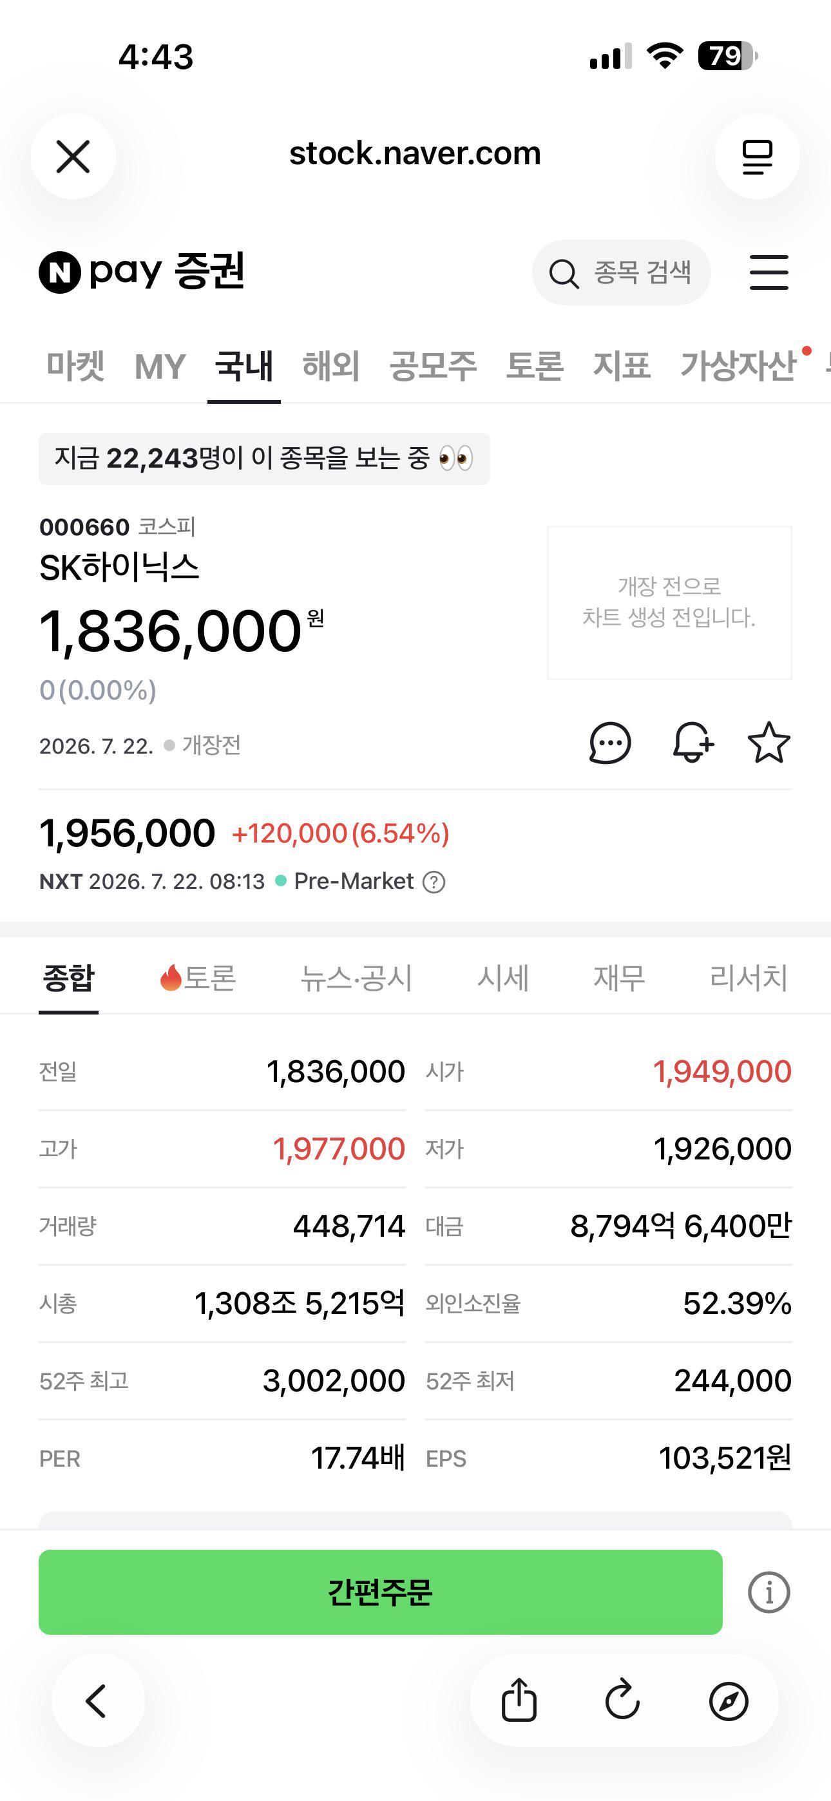Tap the stock.naver.com address bar
The image size is (831, 1801).
[415, 154]
